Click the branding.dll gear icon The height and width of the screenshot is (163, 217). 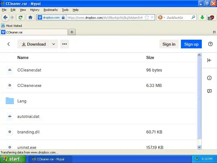point(10,132)
